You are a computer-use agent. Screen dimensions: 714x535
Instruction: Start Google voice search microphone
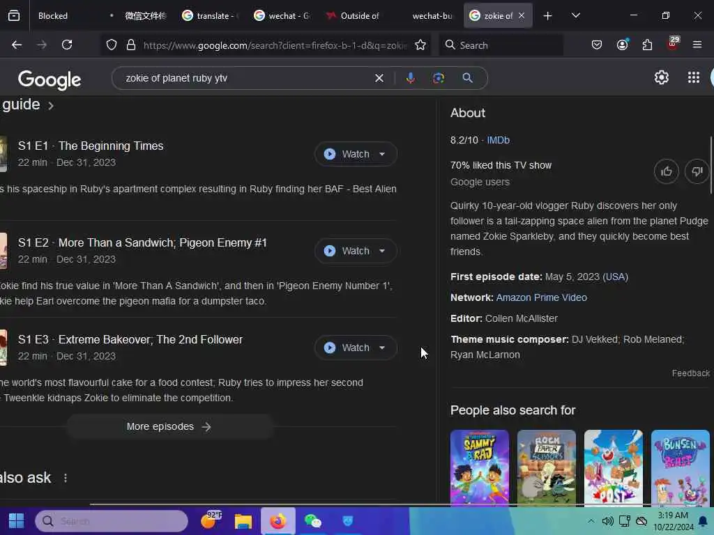point(410,78)
